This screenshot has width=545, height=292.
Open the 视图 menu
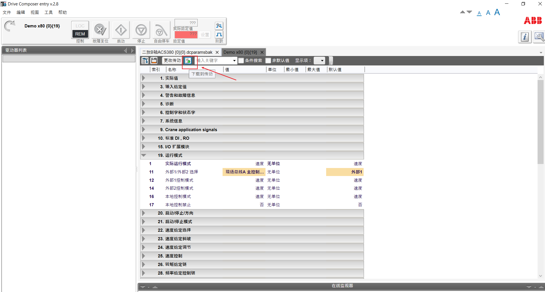[35, 12]
